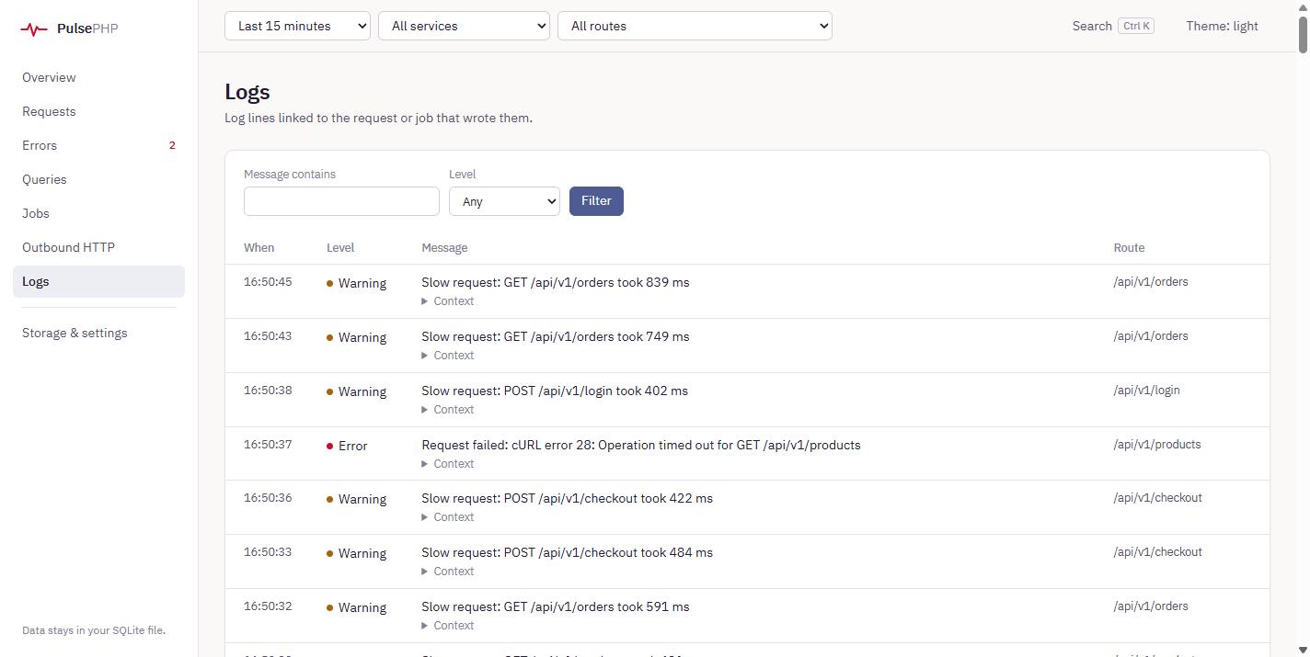Viewport: 1310px width, 657px height.
Task: Expand Context for the checkout 484 ms log
Action: [x=448, y=572]
